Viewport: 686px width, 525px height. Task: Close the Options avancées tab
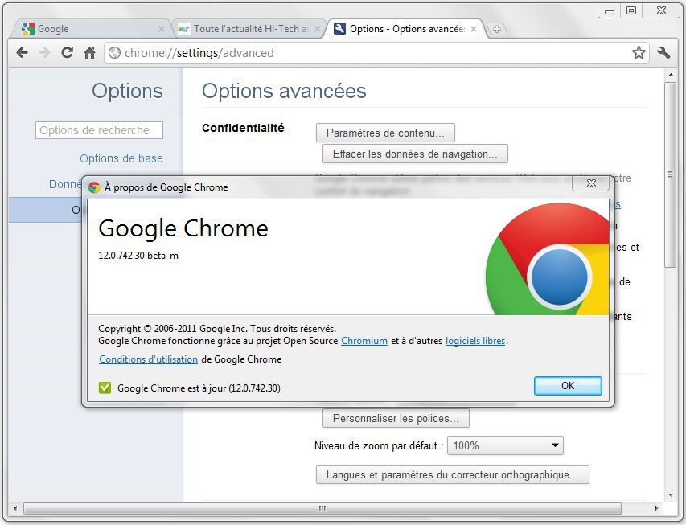pyautogui.click(x=474, y=29)
